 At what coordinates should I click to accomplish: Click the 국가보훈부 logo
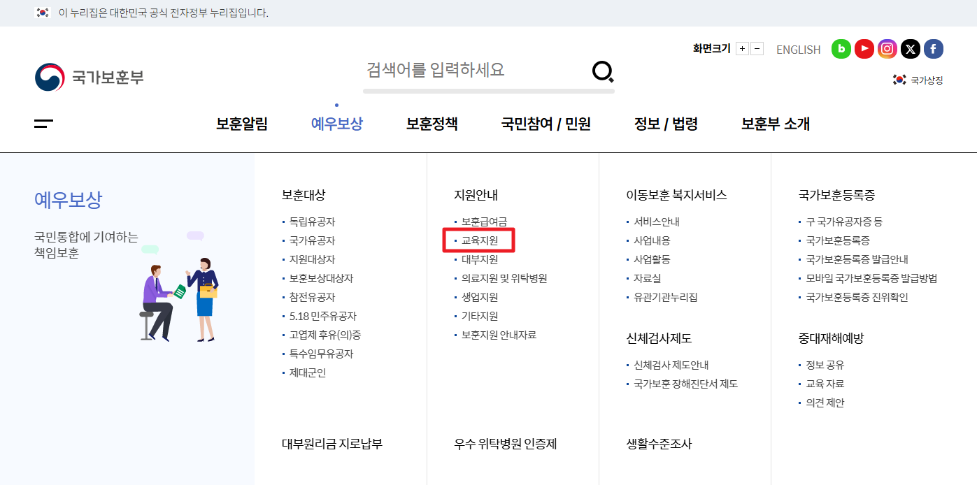tap(90, 77)
